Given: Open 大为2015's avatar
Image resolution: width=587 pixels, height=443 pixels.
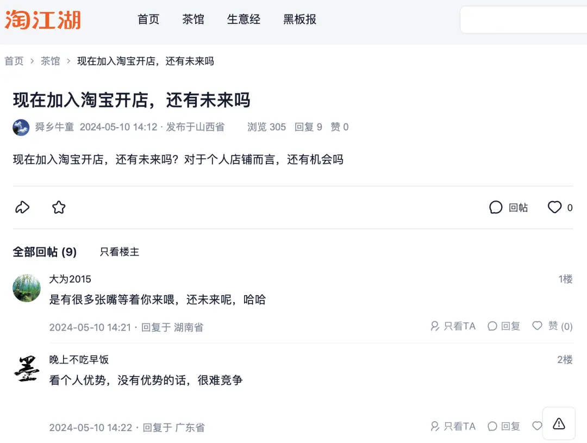Looking at the screenshot, I should click(x=27, y=288).
